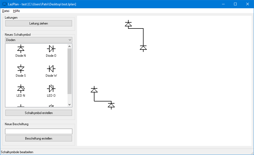Select the Diode N symbol
254x155 pixels.
(21, 49)
